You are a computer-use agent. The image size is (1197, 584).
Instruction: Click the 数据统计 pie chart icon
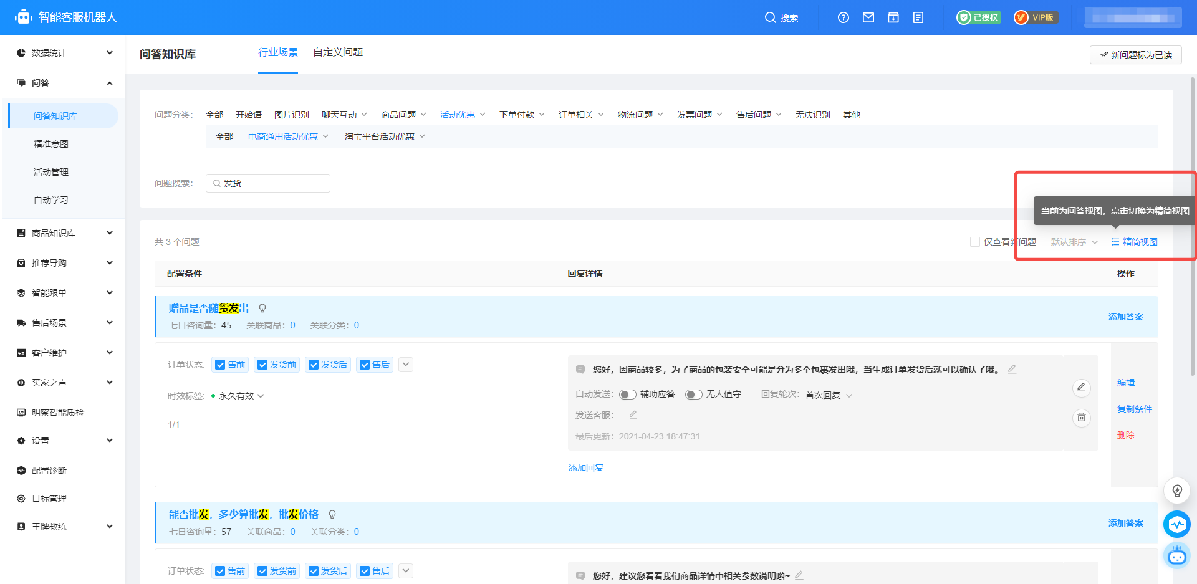point(21,53)
